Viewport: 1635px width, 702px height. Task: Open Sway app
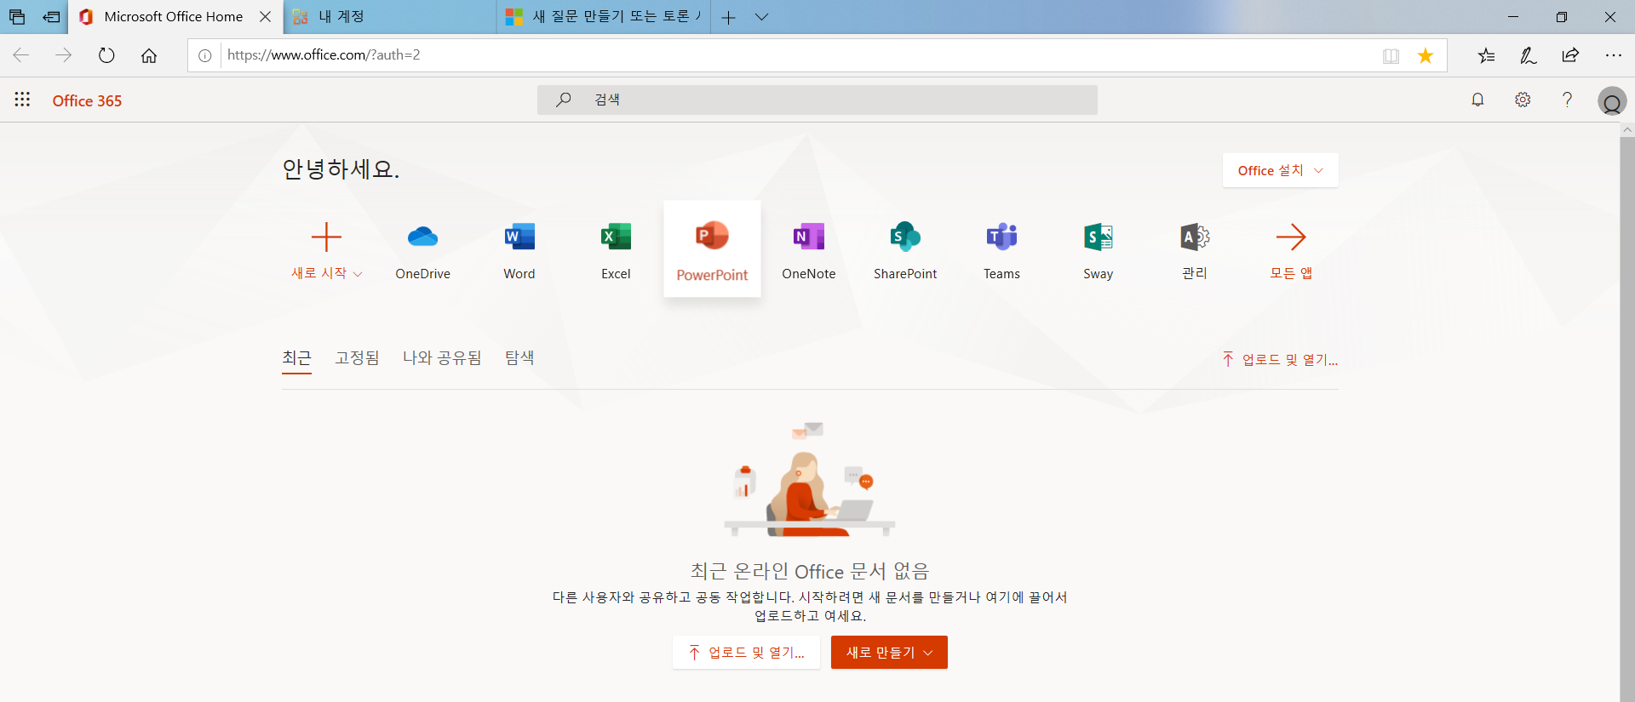point(1098,249)
